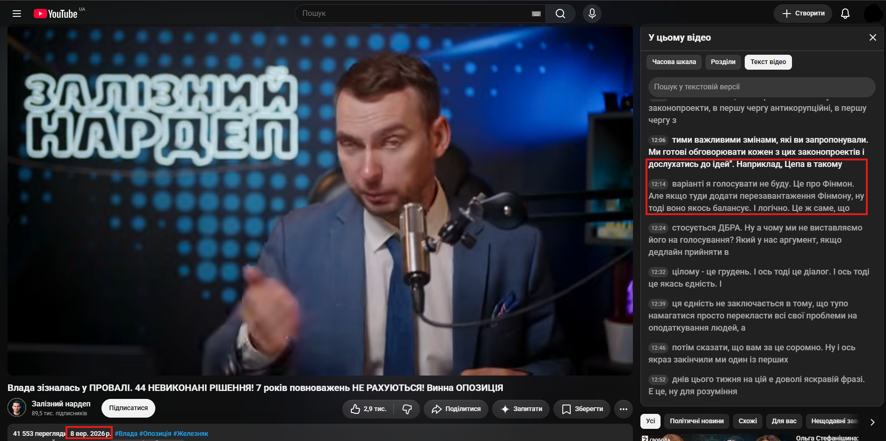Open the Залізний нардеп channel name link
886x441 pixels.
pos(61,404)
